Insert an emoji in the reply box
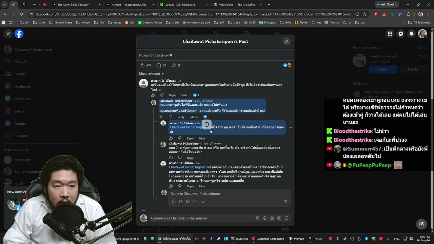The width and height of the screenshot is (434, 244). [x=181, y=202]
